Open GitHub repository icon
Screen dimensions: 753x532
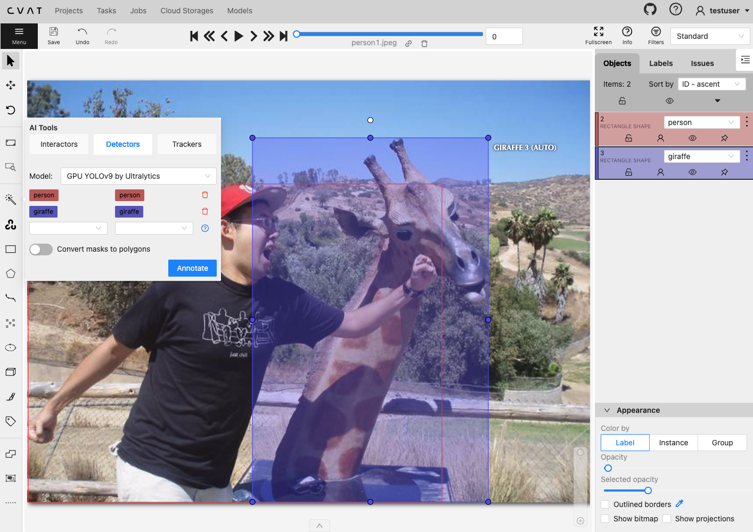[x=650, y=10]
